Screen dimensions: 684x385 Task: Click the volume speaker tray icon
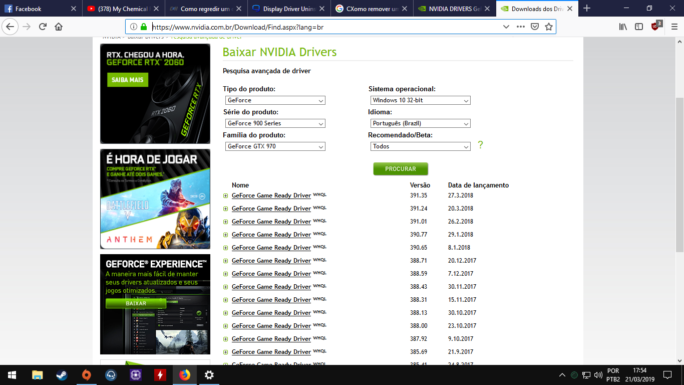coord(598,375)
